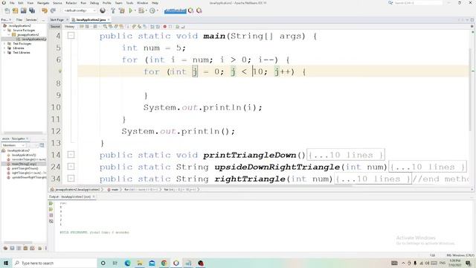Switch editor to Source view
The image size is (476, 268).
pos(55,27)
